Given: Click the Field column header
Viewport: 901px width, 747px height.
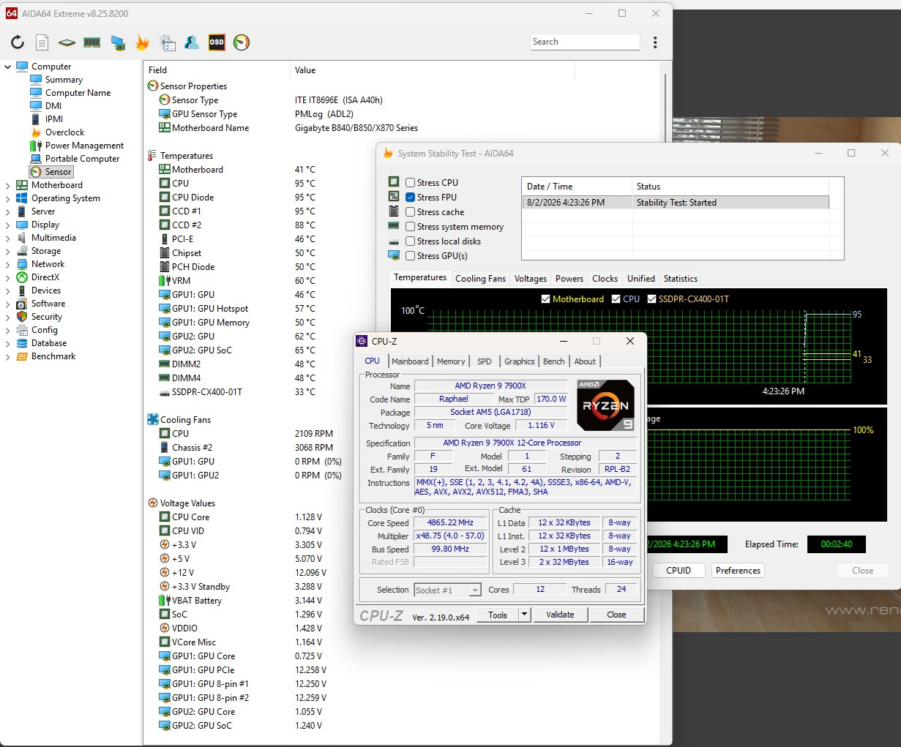Looking at the screenshot, I should [217, 70].
